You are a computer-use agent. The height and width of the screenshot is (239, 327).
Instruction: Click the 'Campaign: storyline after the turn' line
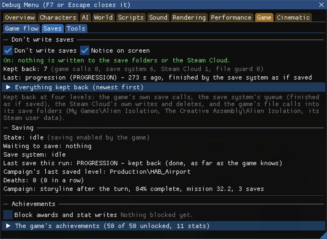coord(133,189)
